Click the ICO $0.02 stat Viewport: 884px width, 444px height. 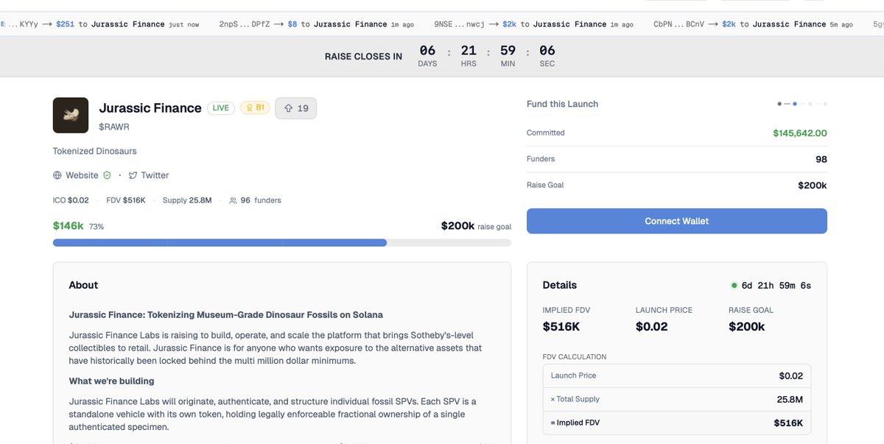click(x=71, y=200)
